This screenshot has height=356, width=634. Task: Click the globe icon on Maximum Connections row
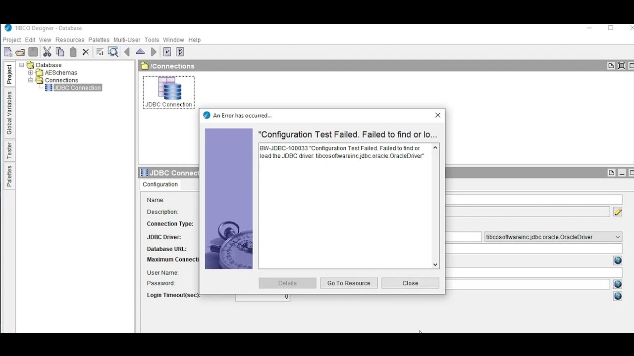tap(618, 261)
